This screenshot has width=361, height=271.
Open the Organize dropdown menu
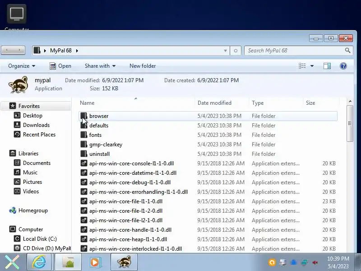pyautogui.click(x=22, y=66)
